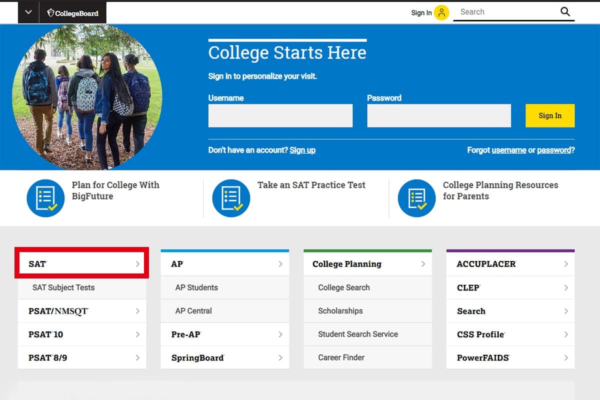Click the chevron next to CSS Profile
600x400 pixels.
click(566, 334)
